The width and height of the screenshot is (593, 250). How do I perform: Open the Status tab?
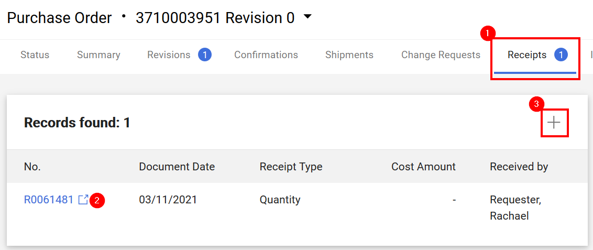[35, 55]
